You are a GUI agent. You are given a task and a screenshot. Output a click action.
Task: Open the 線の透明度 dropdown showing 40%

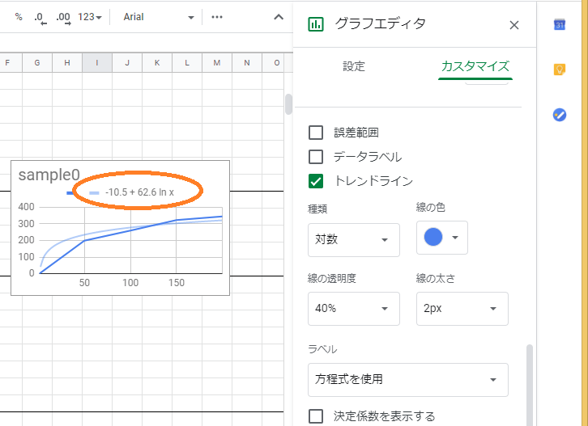(354, 309)
